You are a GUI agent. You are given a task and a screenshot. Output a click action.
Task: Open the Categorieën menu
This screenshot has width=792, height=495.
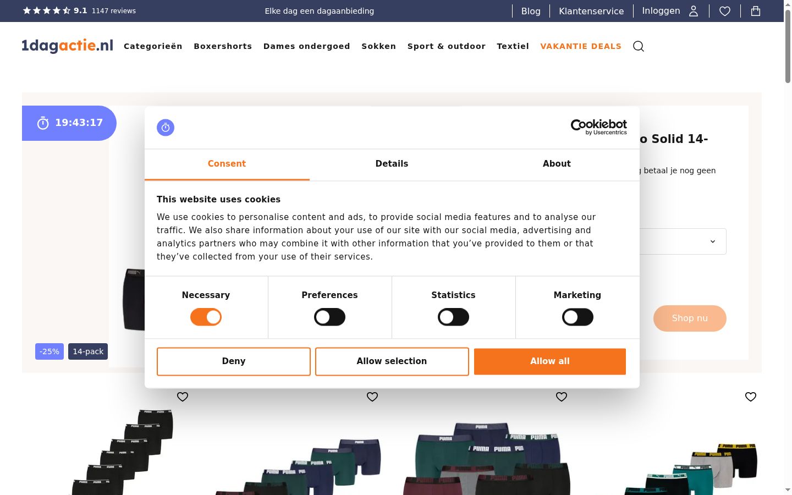click(153, 46)
